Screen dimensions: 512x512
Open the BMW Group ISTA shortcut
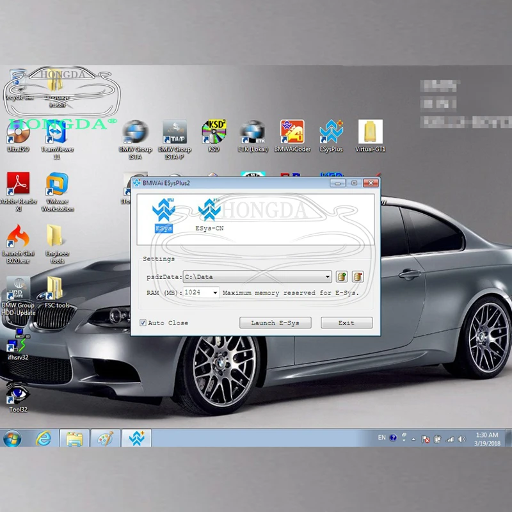pos(135,140)
